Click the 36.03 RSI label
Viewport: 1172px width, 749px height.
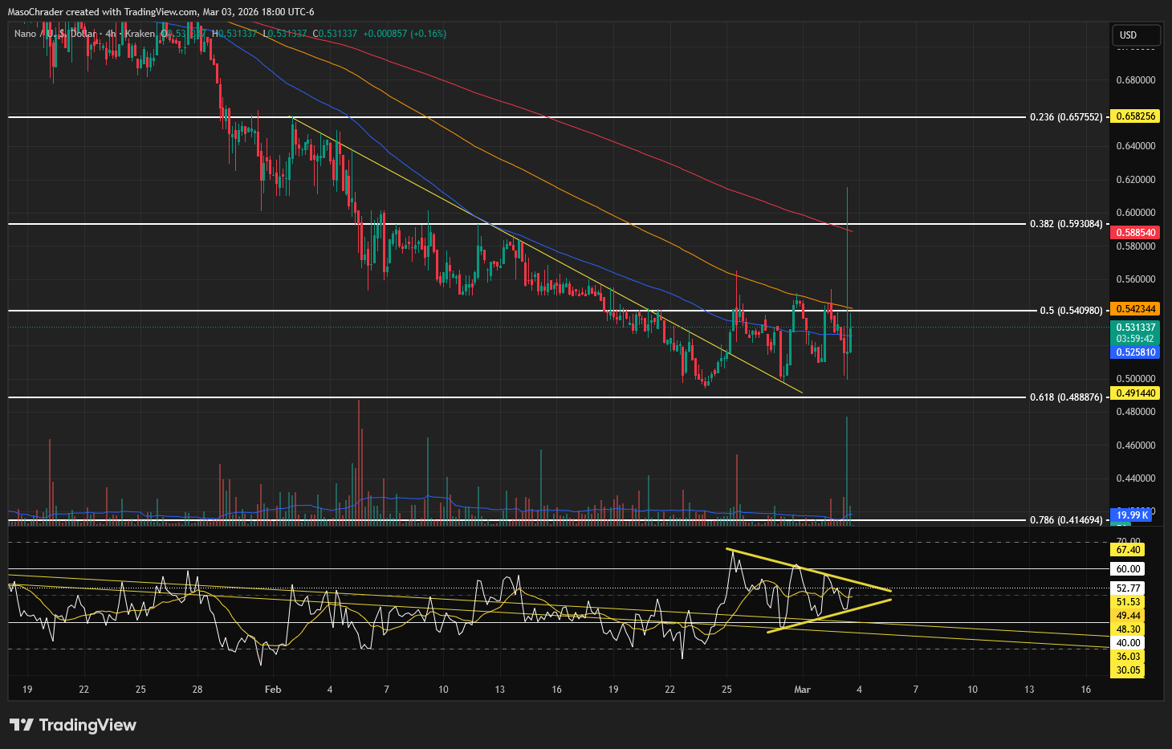click(1128, 657)
